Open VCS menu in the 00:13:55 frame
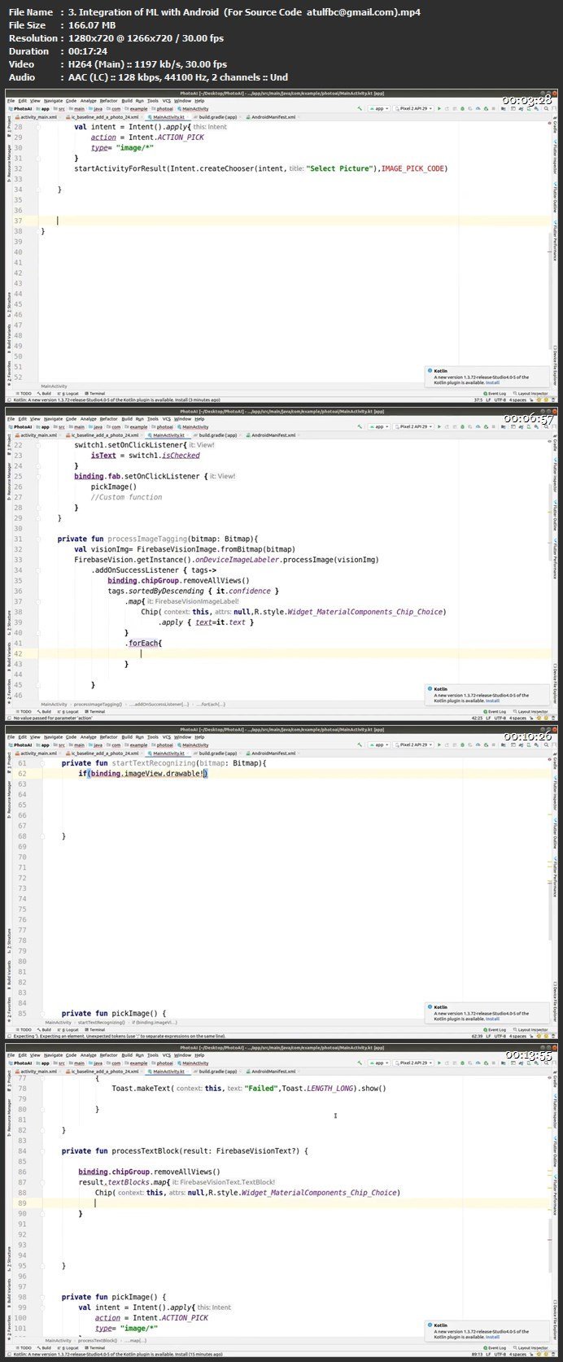Image resolution: width=563 pixels, height=1362 pixels. pyautogui.click(x=167, y=1055)
